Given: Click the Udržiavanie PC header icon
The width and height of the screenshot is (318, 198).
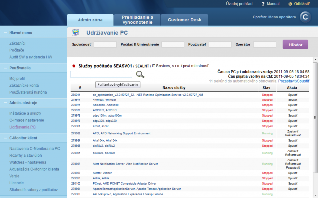Looking at the screenshot, I should (76, 32).
